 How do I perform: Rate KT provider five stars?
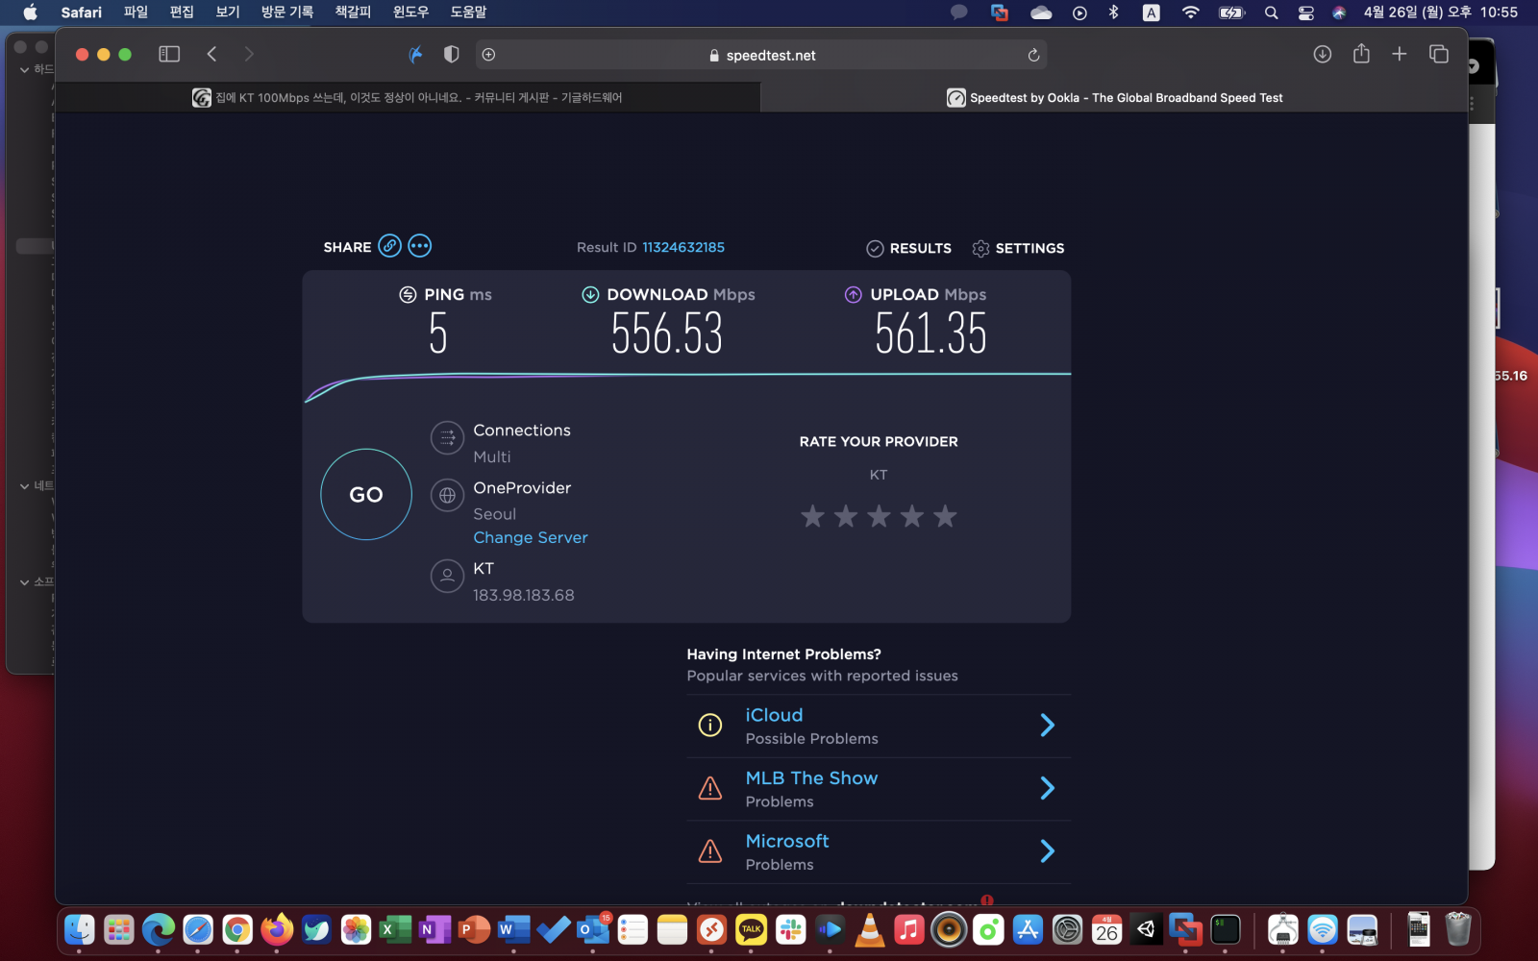pos(945,517)
